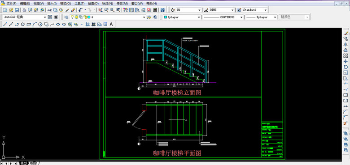Click the Help question mark icon

point(163,10)
